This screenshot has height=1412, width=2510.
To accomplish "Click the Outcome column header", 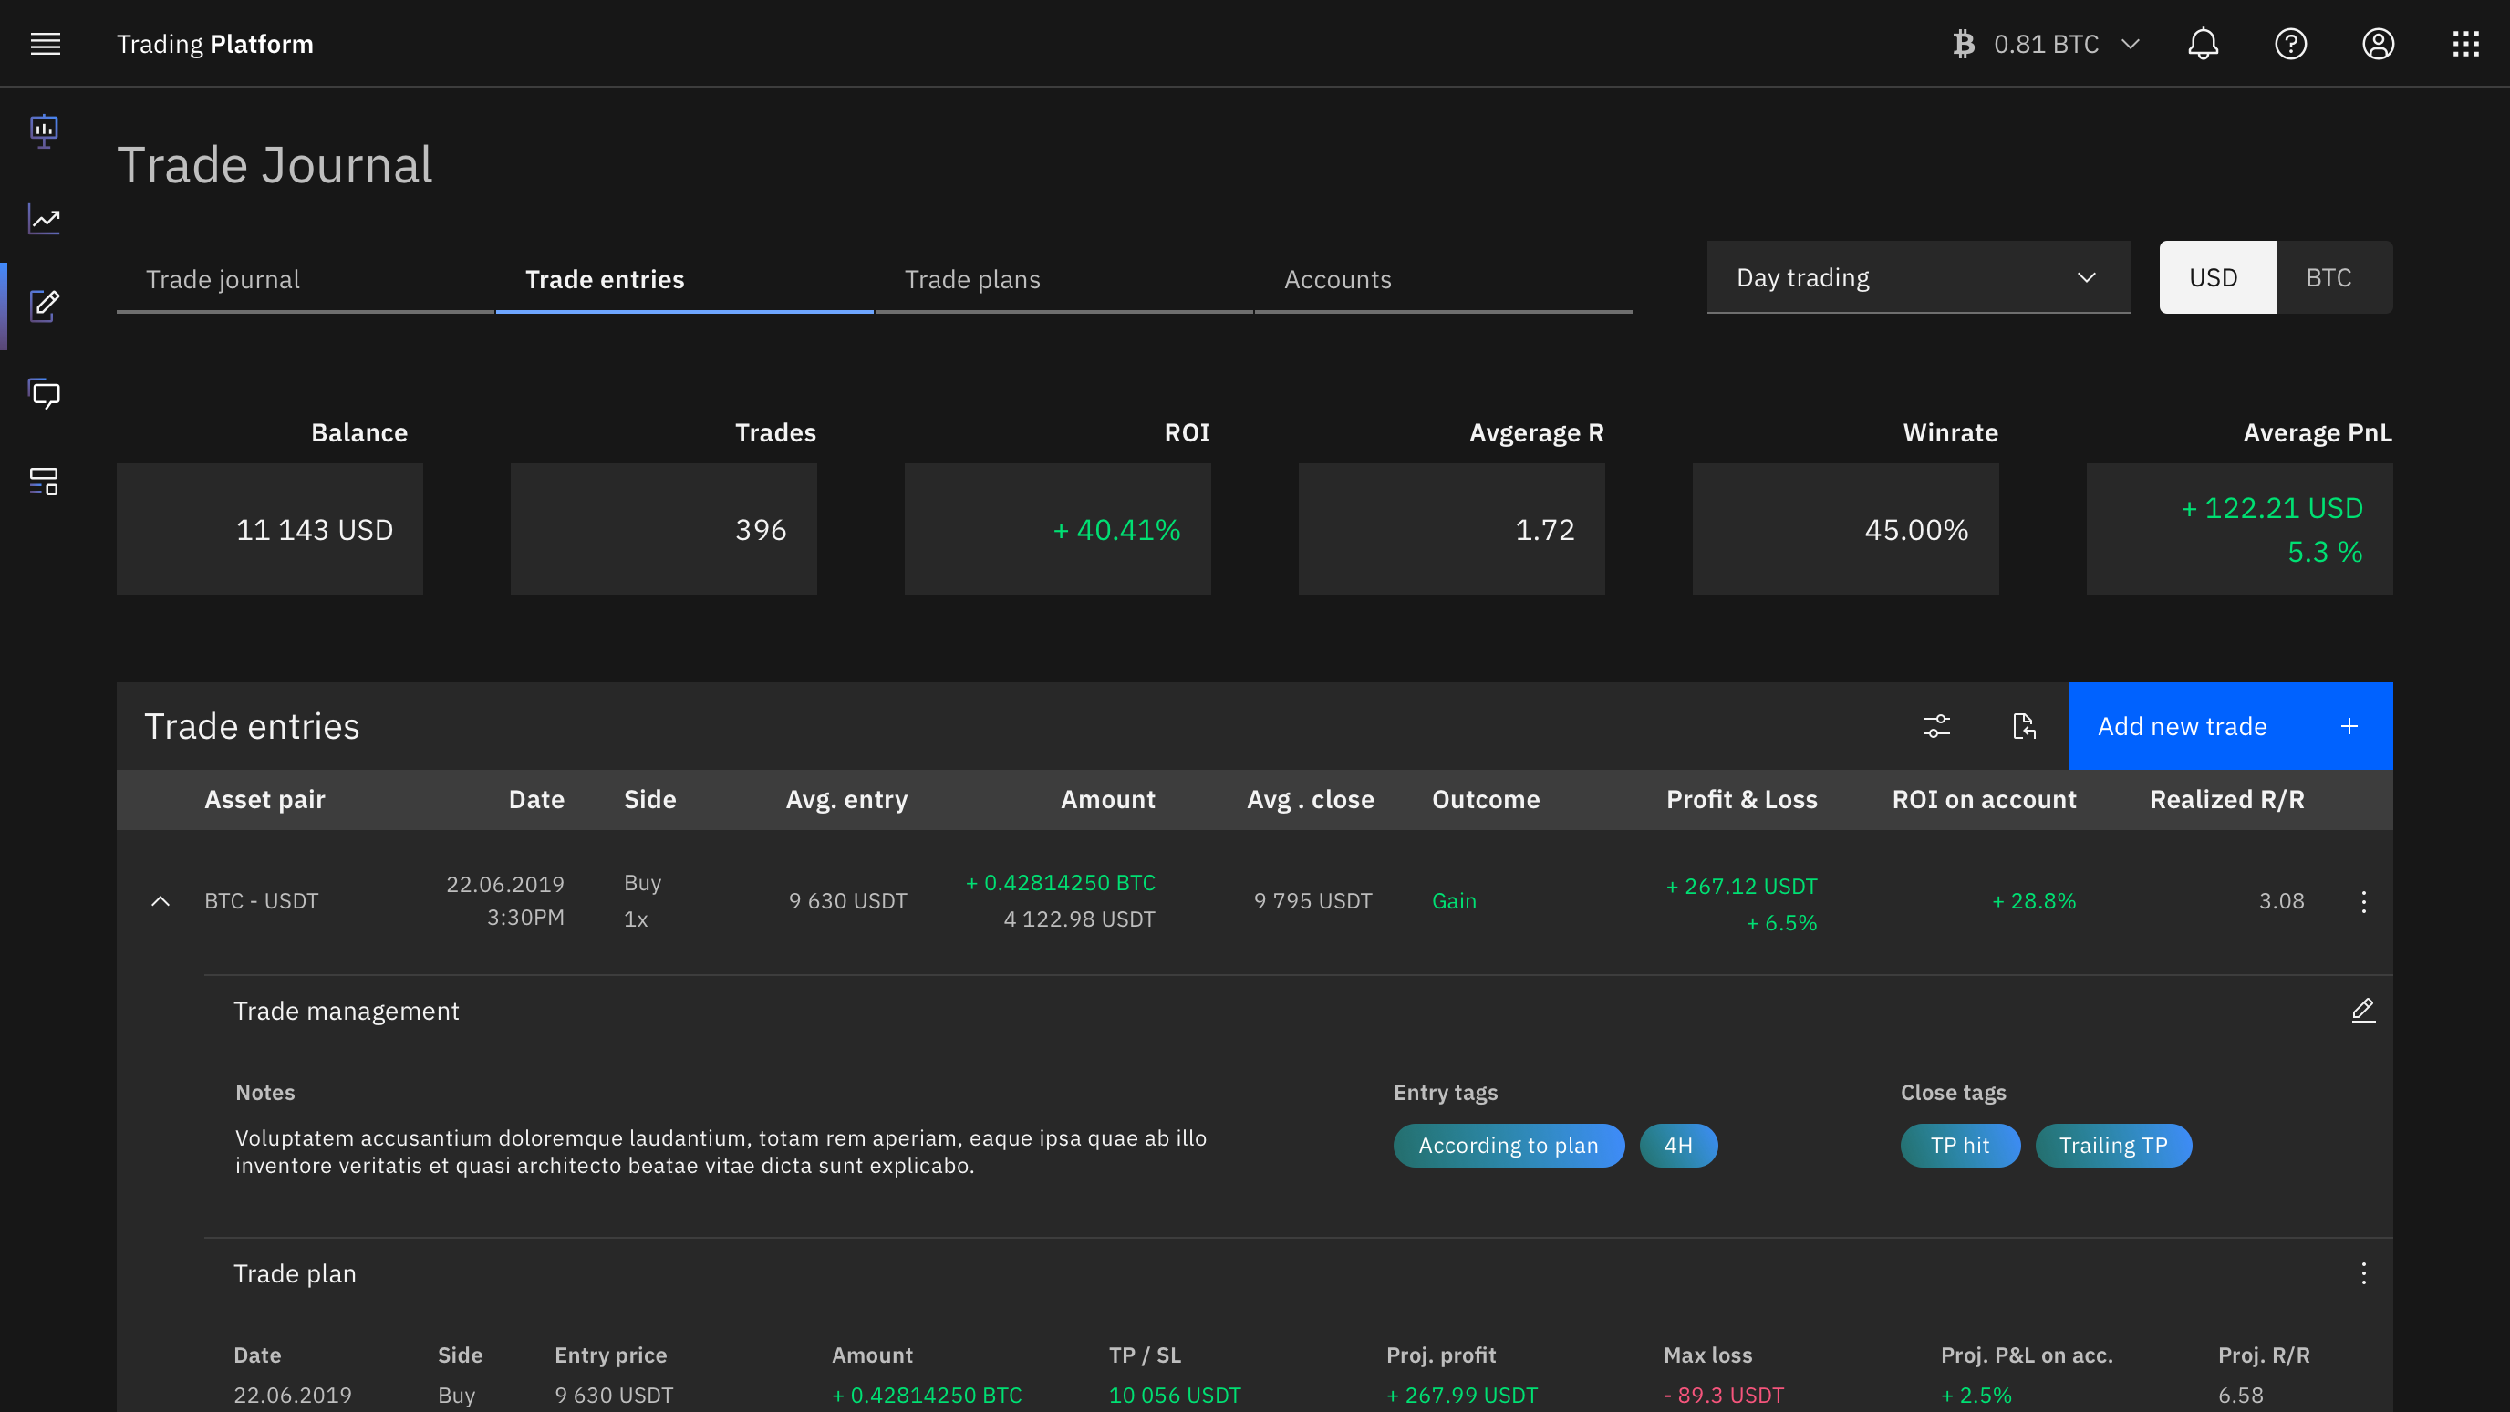I will click(x=1485, y=799).
